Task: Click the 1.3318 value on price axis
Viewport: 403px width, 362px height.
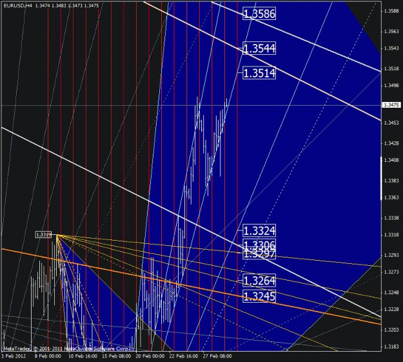Action: tap(391, 235)
